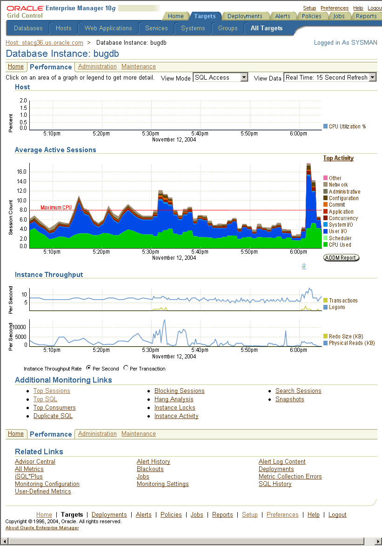
Task: Open the View Mode dropdown showing SQL Access
Action: click(221, 77)
